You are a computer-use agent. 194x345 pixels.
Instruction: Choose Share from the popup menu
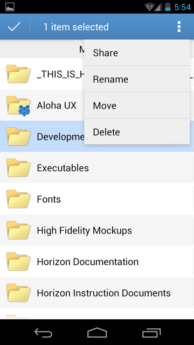(x=137, y=53)
